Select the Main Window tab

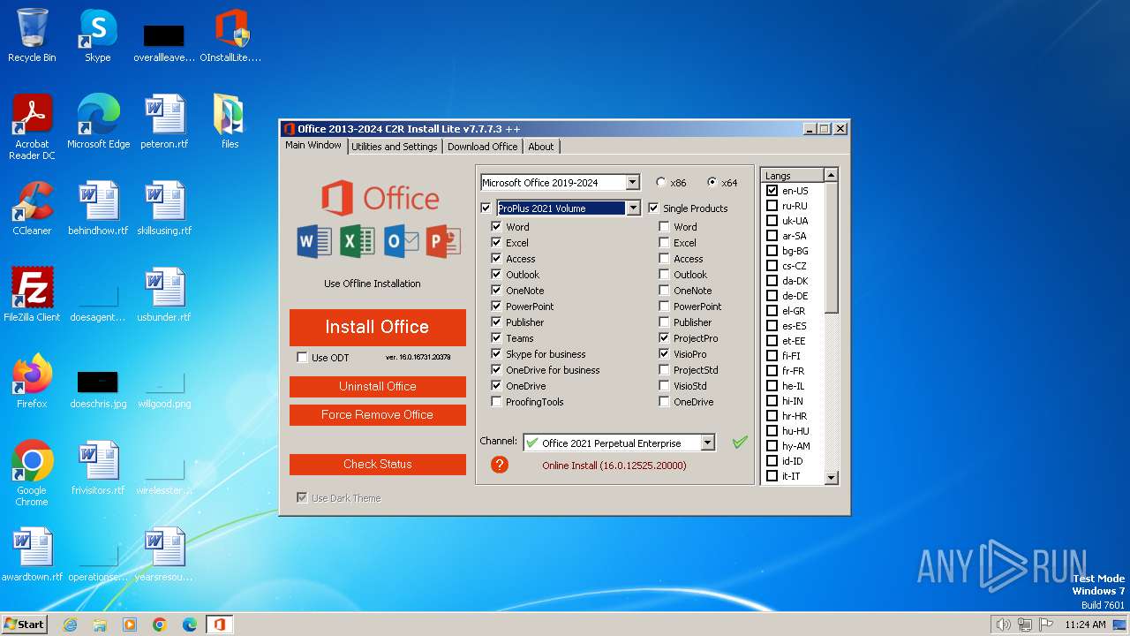[313, 146]
